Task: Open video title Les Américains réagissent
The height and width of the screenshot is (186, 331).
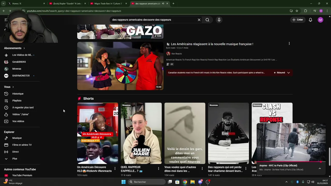Action: point(212,44)
